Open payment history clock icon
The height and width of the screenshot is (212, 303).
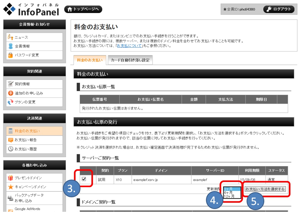click(10, 149)
